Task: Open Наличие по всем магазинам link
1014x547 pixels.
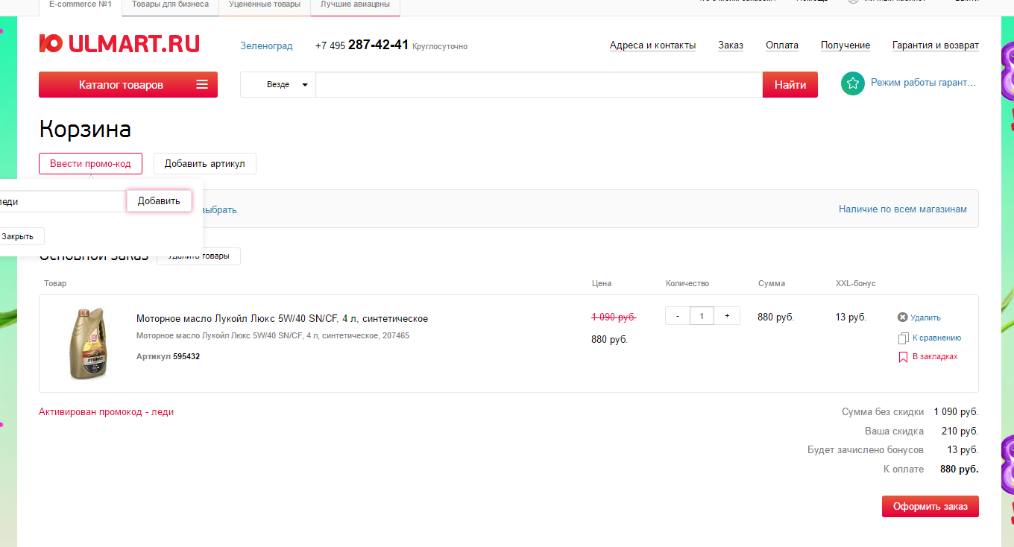Action: point(903,209)
